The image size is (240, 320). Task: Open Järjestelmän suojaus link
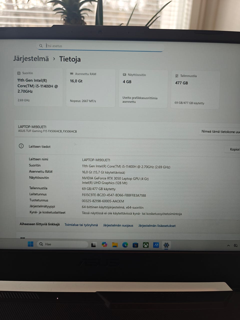[118, 225]
